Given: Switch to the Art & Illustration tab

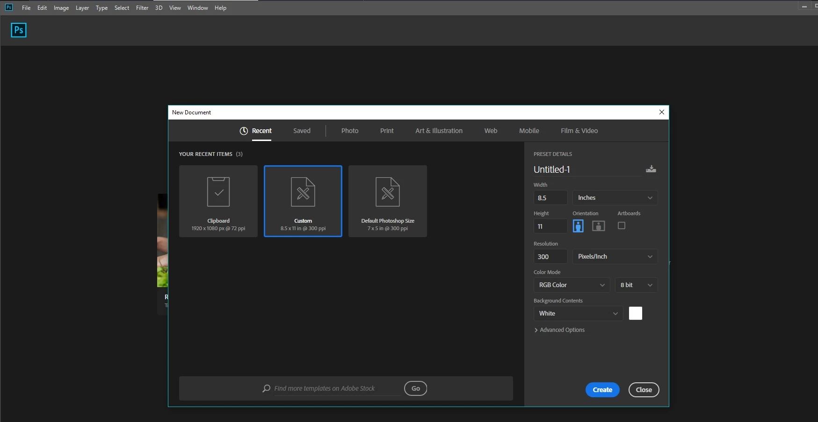Looking at the screenshot, I should click(x=439, y=131).
